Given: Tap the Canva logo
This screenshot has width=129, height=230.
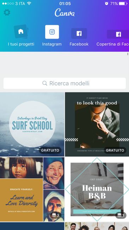Looking at the screenshot, I should pos(65,13).
